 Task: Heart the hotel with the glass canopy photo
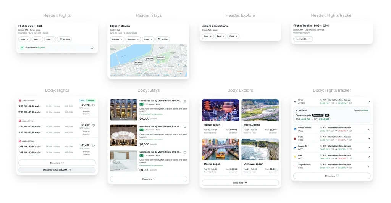pyautogui.click(x=185, y=127)
